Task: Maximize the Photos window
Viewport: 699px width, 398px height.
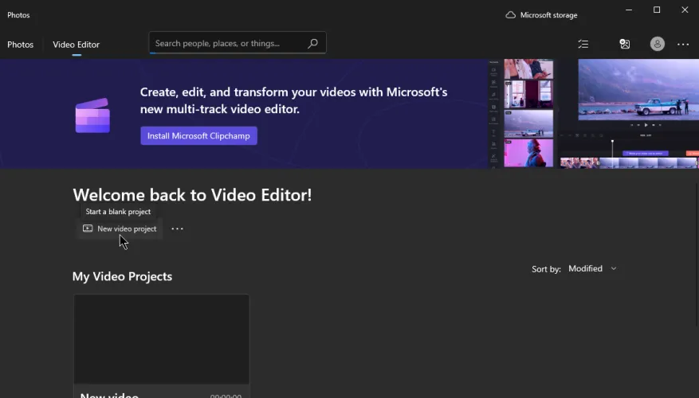Action: point(657,10)
